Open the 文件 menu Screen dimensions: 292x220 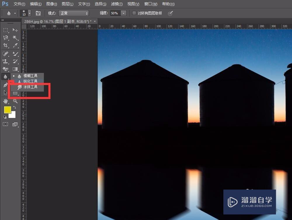tap(19, 4)
